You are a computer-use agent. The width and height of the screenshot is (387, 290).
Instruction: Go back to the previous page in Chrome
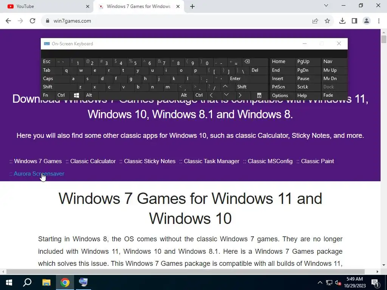(8, 21)
